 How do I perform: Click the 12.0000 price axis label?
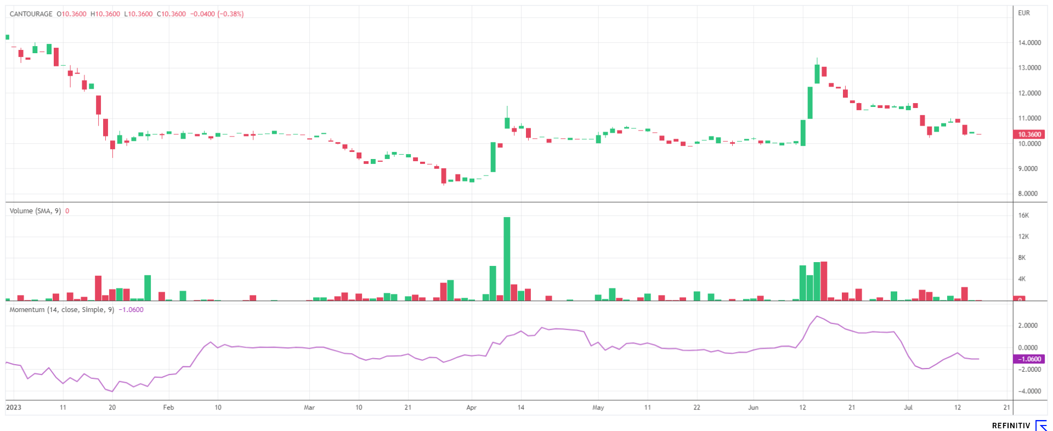coord(1029,93)
